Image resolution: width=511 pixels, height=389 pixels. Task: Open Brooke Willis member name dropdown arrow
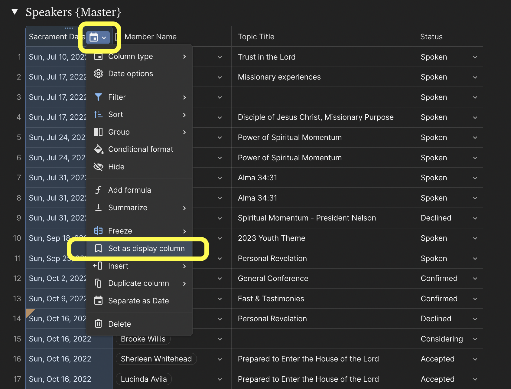tap(220, 339)
